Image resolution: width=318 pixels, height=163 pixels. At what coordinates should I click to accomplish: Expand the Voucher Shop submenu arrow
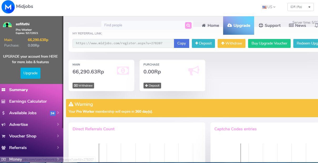coord(58,136)
